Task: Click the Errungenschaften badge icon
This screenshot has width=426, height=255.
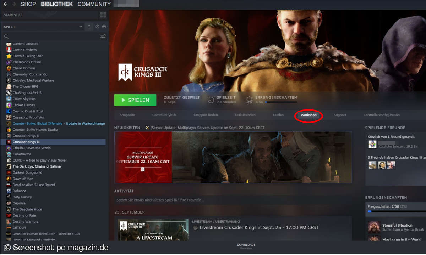Action: click(249, 100)
